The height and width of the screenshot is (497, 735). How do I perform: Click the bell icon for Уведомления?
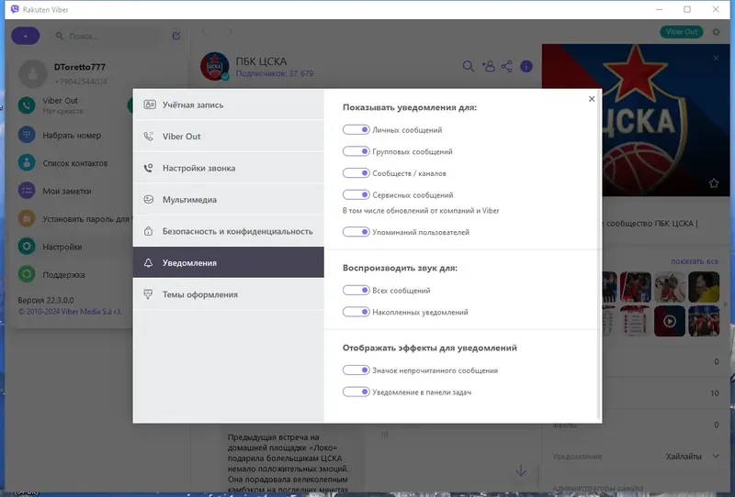[148, 262]
